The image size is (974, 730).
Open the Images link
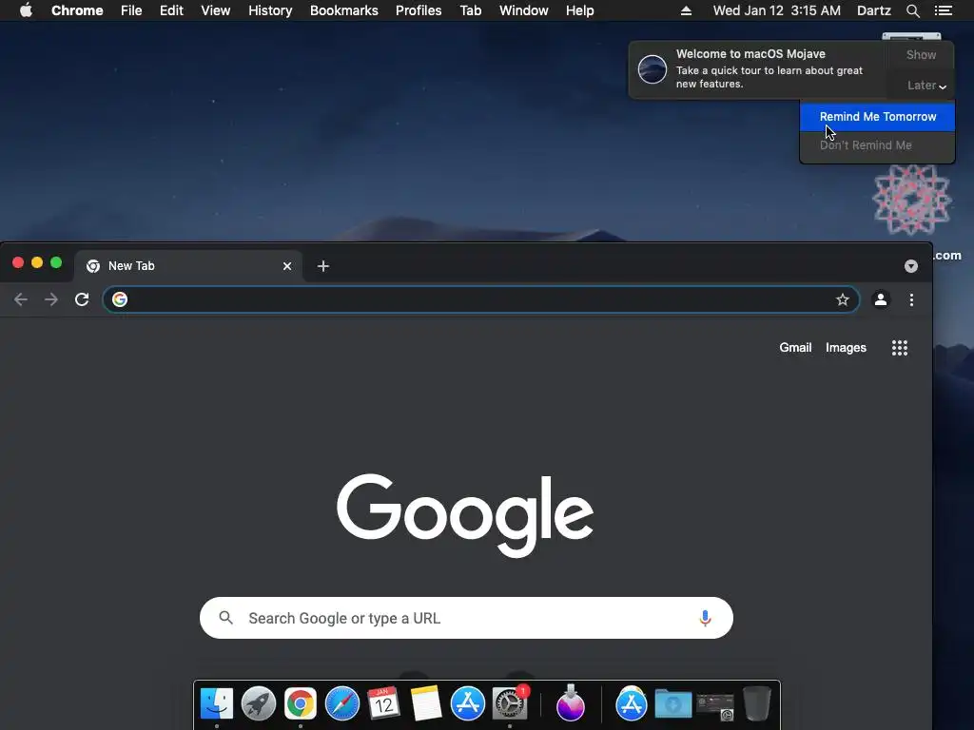846,348
